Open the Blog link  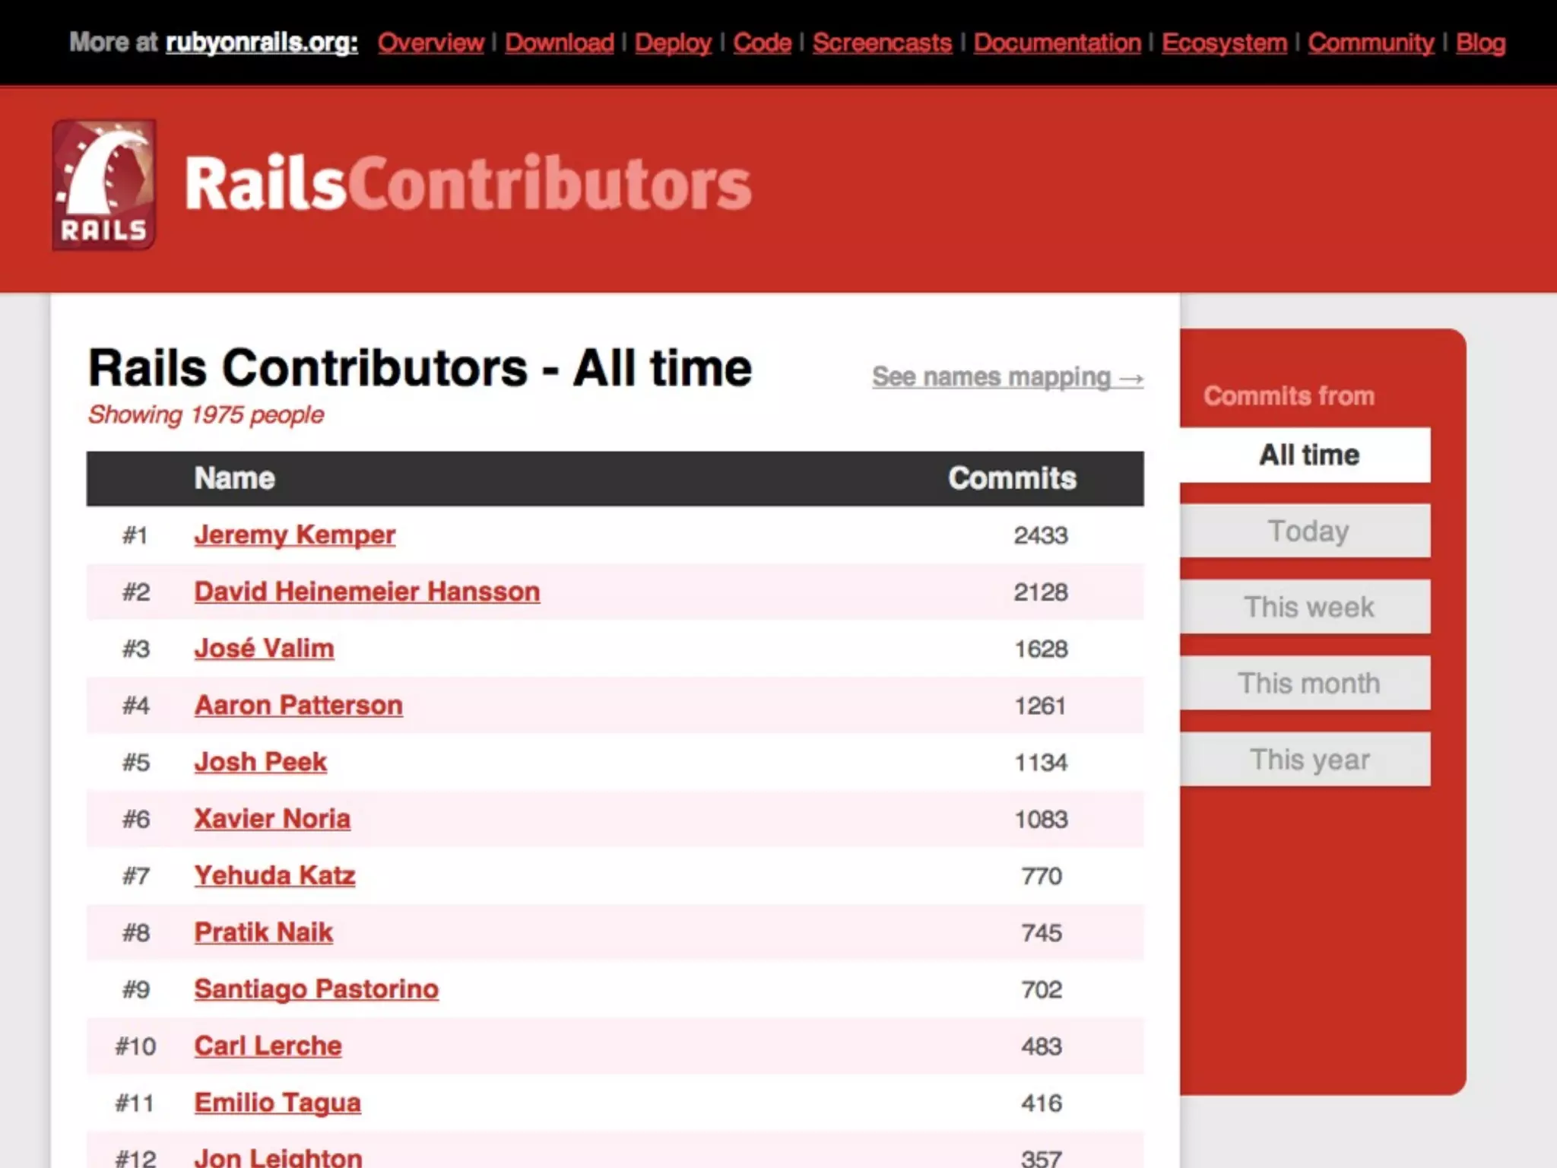tap(1479, 43)
